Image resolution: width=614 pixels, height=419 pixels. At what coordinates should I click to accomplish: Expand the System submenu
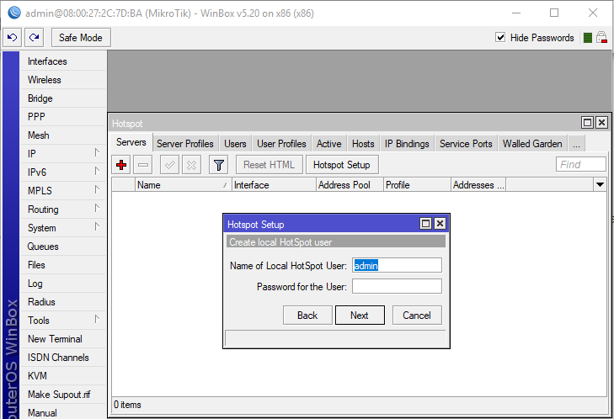point(97,226)
